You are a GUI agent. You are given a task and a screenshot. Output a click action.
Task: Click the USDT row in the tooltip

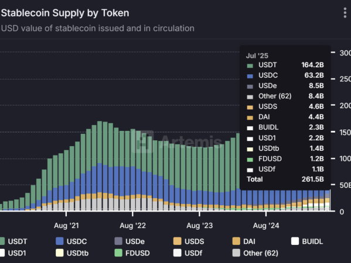(285, 65)
